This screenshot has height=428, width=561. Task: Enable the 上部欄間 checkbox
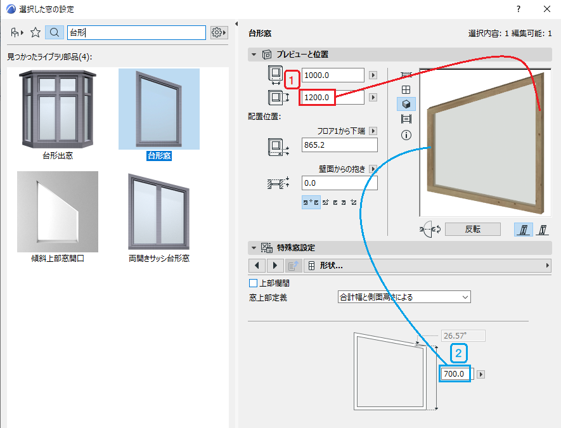[254, 283]
